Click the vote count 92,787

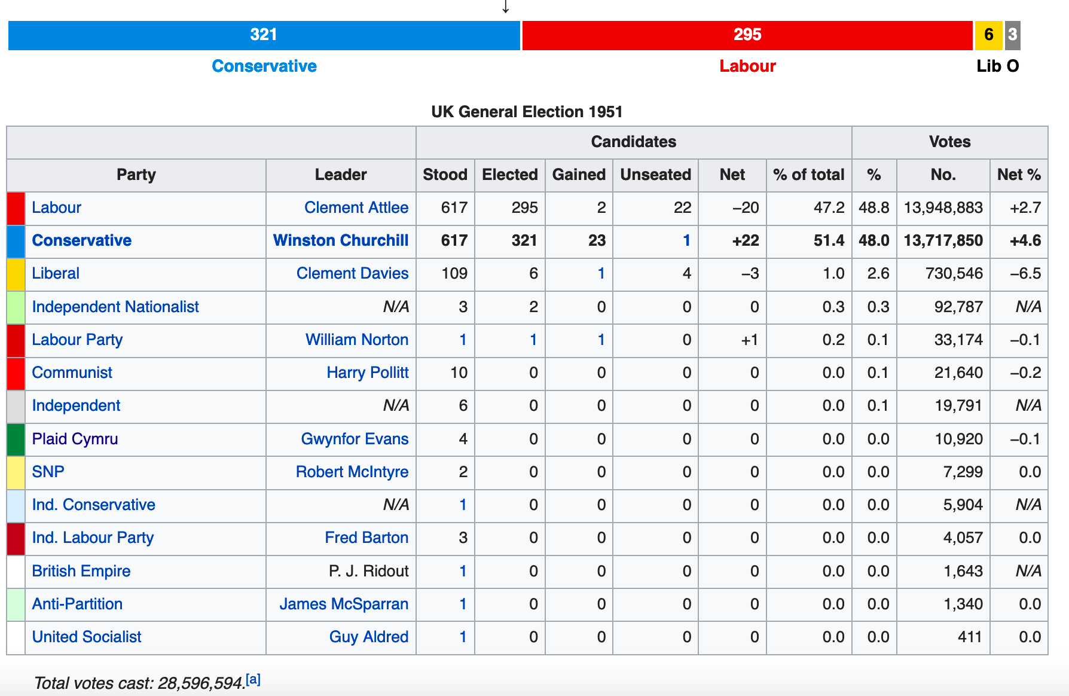tap(959, 307)
